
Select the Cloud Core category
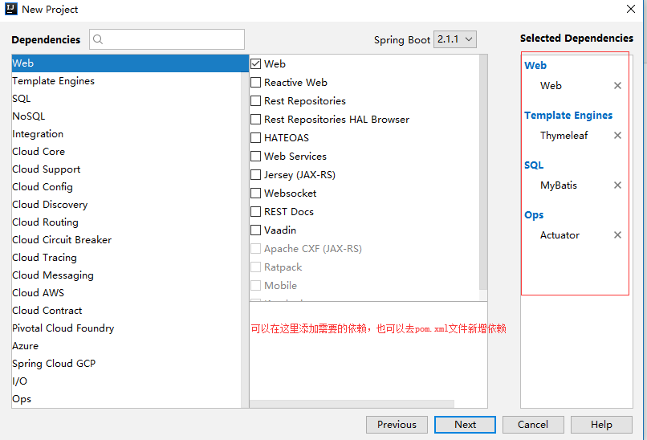(126, 152)
